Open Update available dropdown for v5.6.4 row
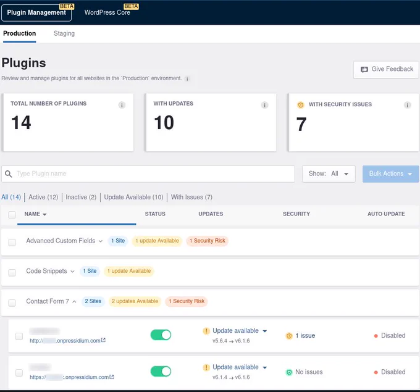 coord(264,332)
